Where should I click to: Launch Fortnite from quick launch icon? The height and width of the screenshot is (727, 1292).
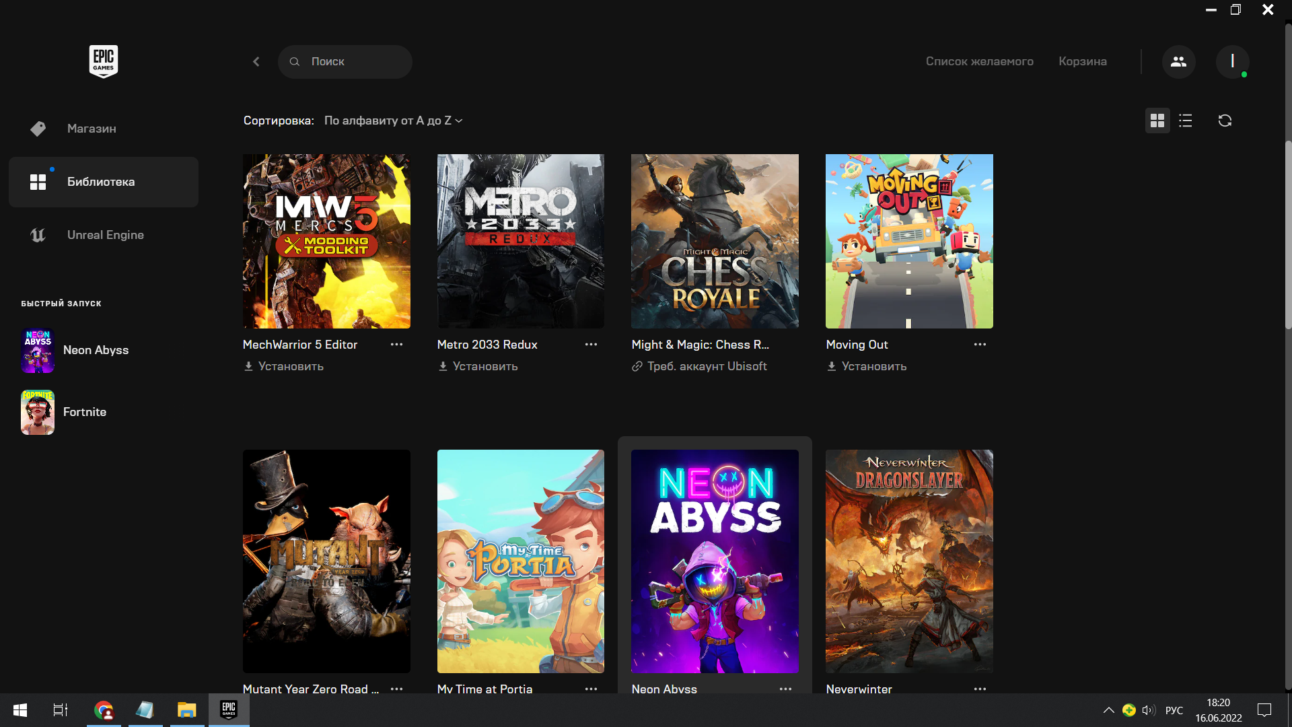[x=38, y=412]
